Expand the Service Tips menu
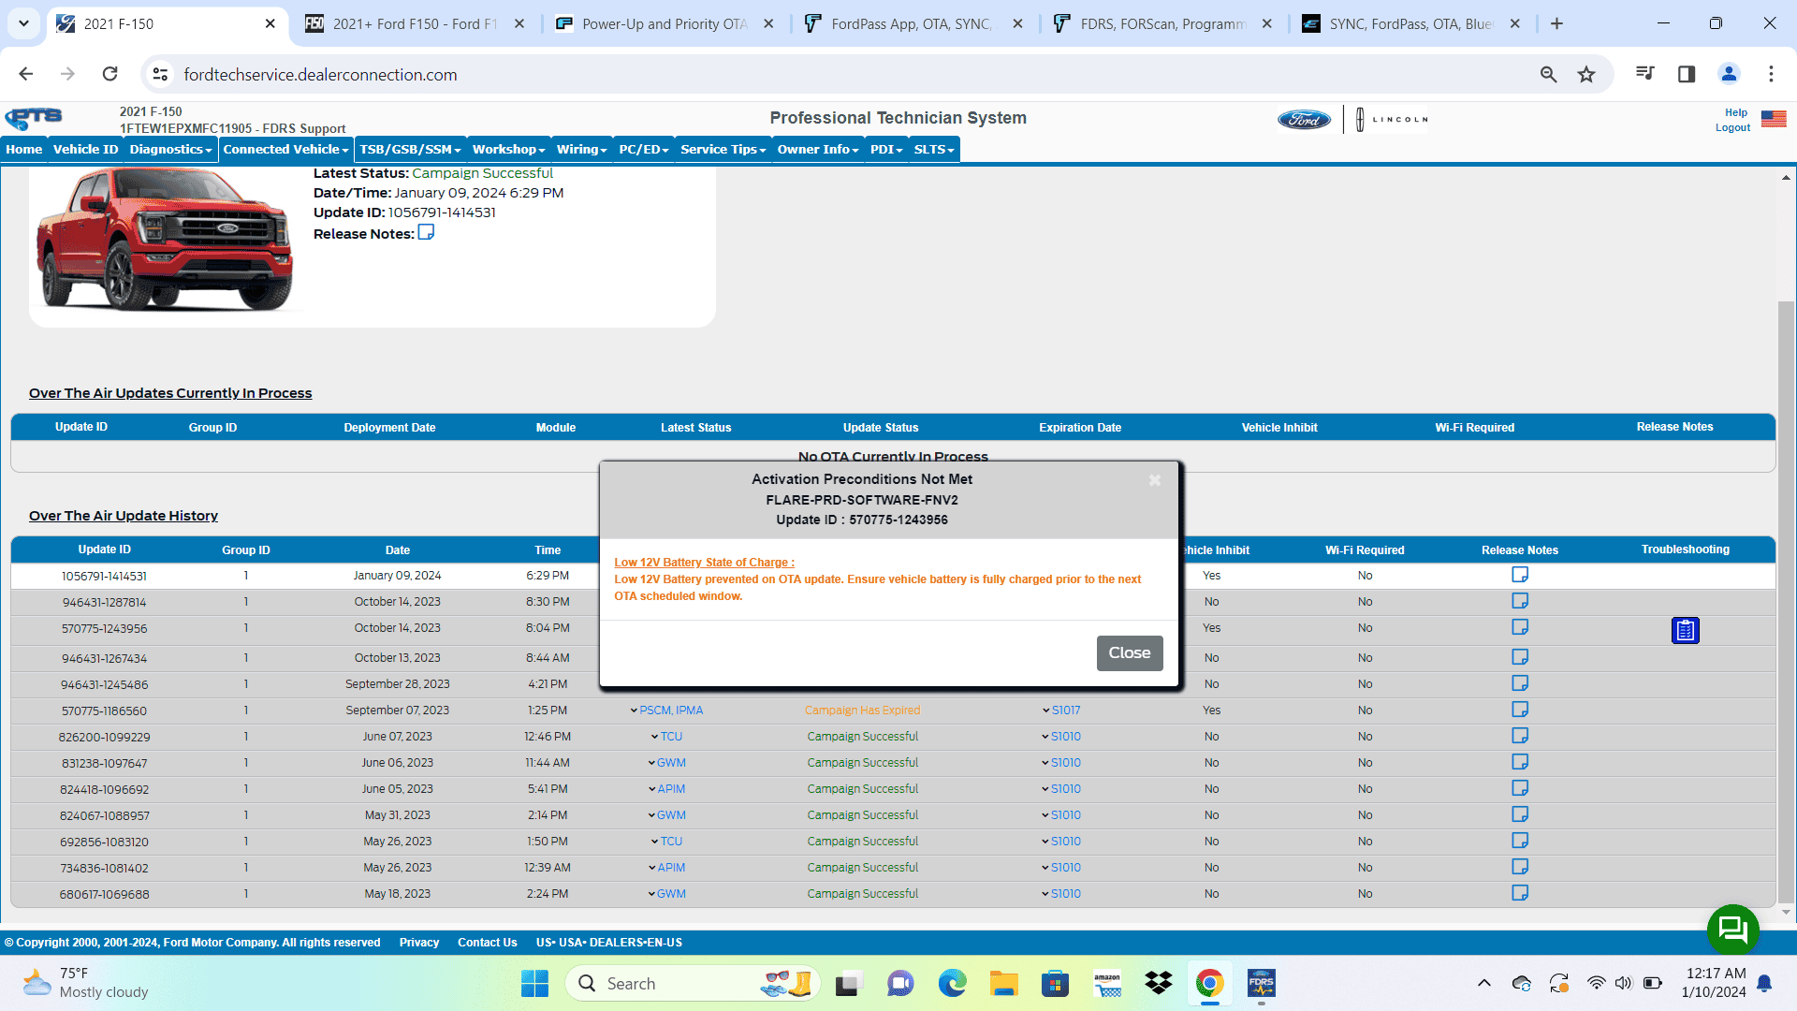1797x1011 pixels. [723, 150]
